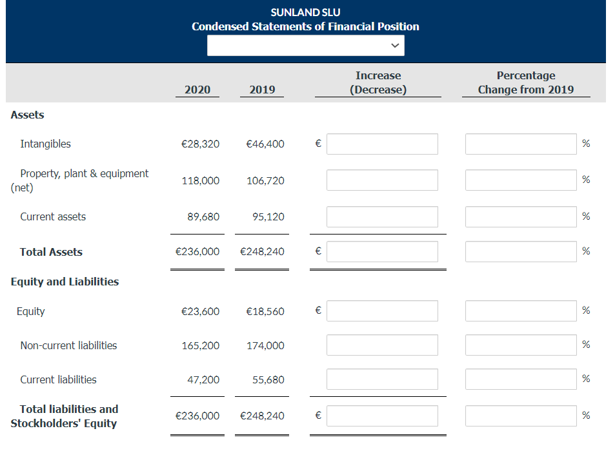Select Non-current liabilities increase field
The width and height of the screenshot is (615, 460).
[382, 345]
